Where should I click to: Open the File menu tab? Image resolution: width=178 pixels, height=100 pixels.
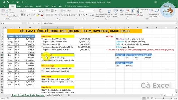[x=4, y=6]
